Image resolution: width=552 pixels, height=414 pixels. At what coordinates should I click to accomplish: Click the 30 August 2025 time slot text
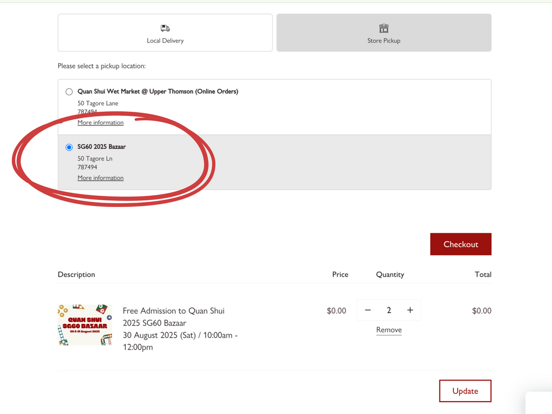coord(180,341)
